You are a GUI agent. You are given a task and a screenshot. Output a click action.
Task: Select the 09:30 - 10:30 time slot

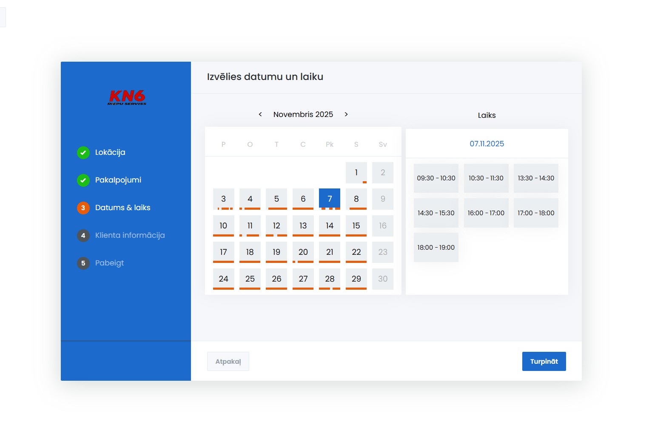(436, 178)
